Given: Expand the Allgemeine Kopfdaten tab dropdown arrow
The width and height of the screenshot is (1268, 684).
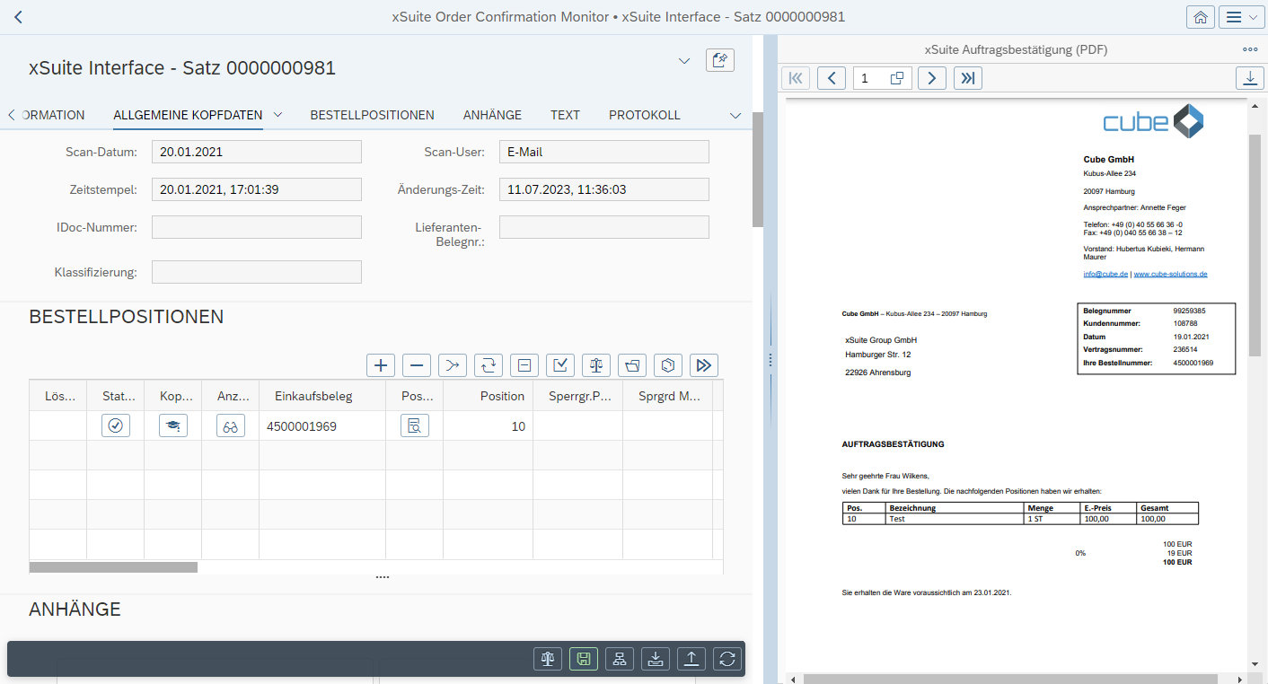Looking at the screenshot, I should point(278,115).
